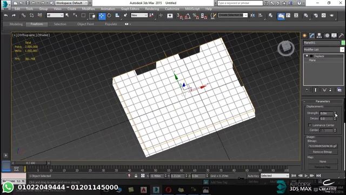The width and height of the screenshot is (346, 195).
Task: Open the 3ds Max application menu logo
Action: 5,5
